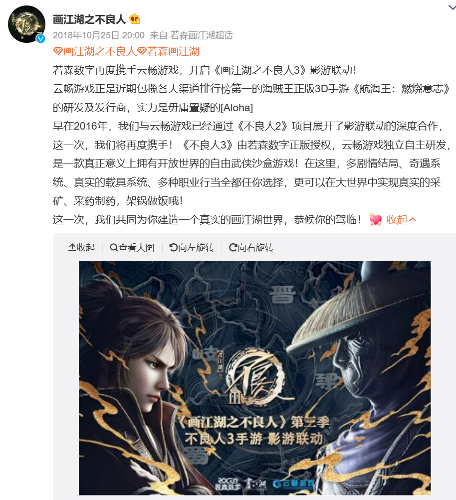This screenshot has width=456, height=500.
Task: Click the diamond icon before 若森画江湖
Action: [141, 51]
